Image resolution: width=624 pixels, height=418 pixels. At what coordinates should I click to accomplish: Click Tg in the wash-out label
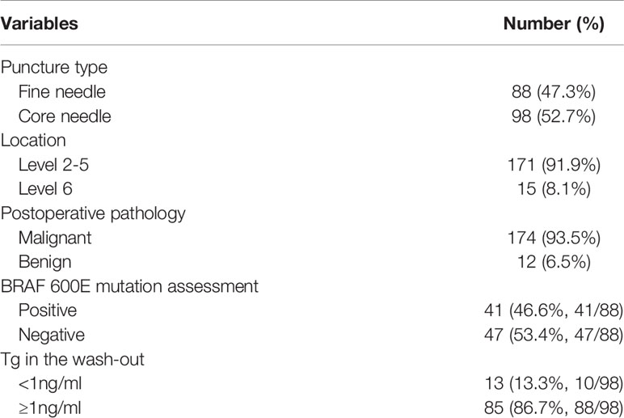tap(72, 360)
